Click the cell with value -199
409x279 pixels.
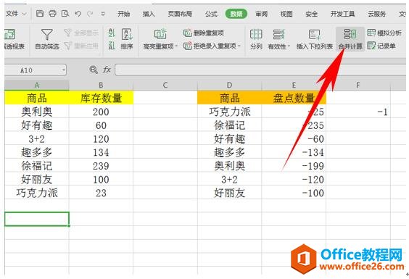click(x=294, y=166)
